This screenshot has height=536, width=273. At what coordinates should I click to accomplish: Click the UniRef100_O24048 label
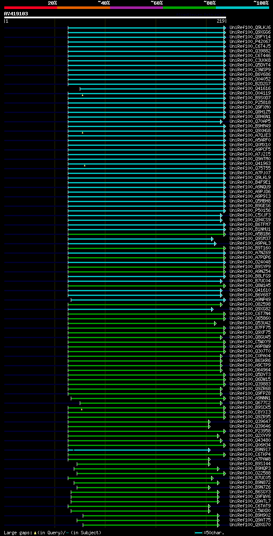[x=250, y=262]
